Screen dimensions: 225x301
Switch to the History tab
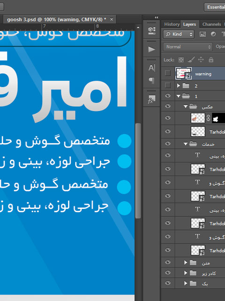172,24
